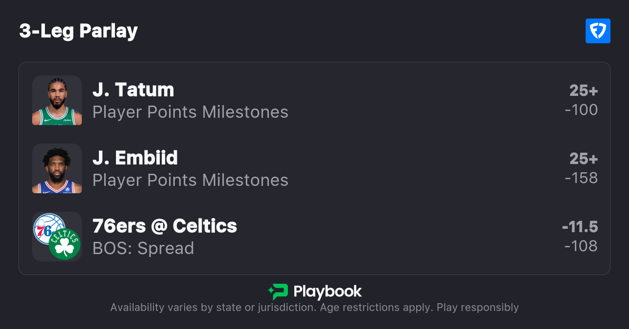Click the BOS: Spread label

143,249
